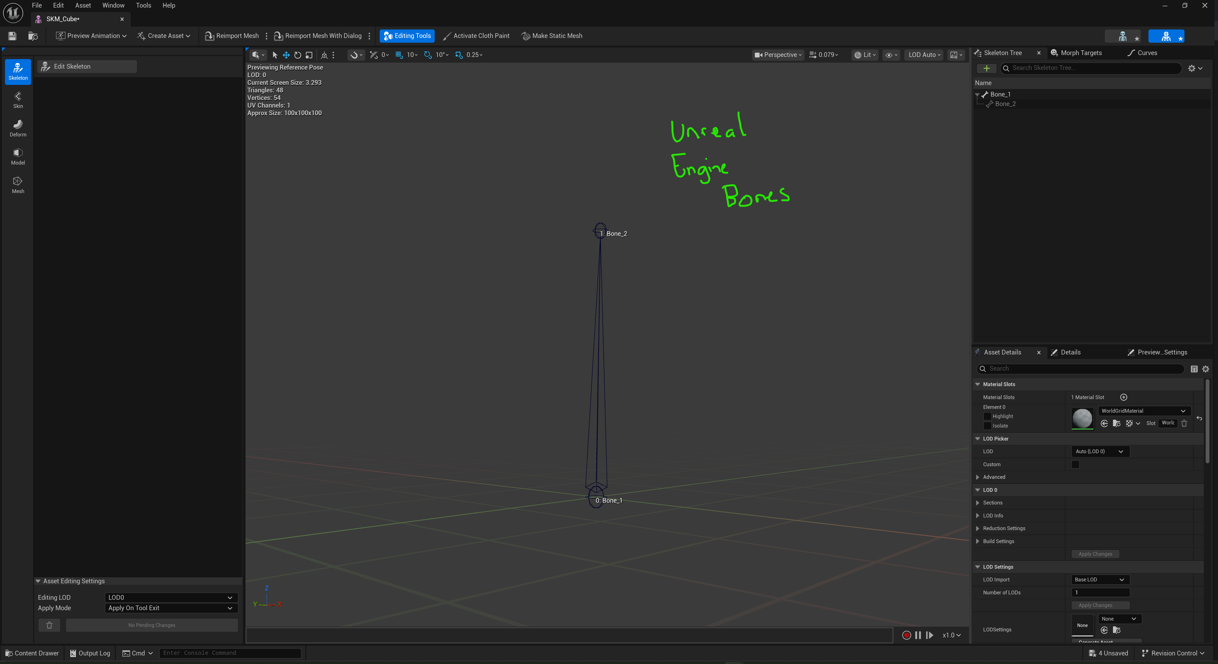Toggle the Isolate checkbox for Element 0
This screenshot has height=664, width=1218.
pos(987,426)
